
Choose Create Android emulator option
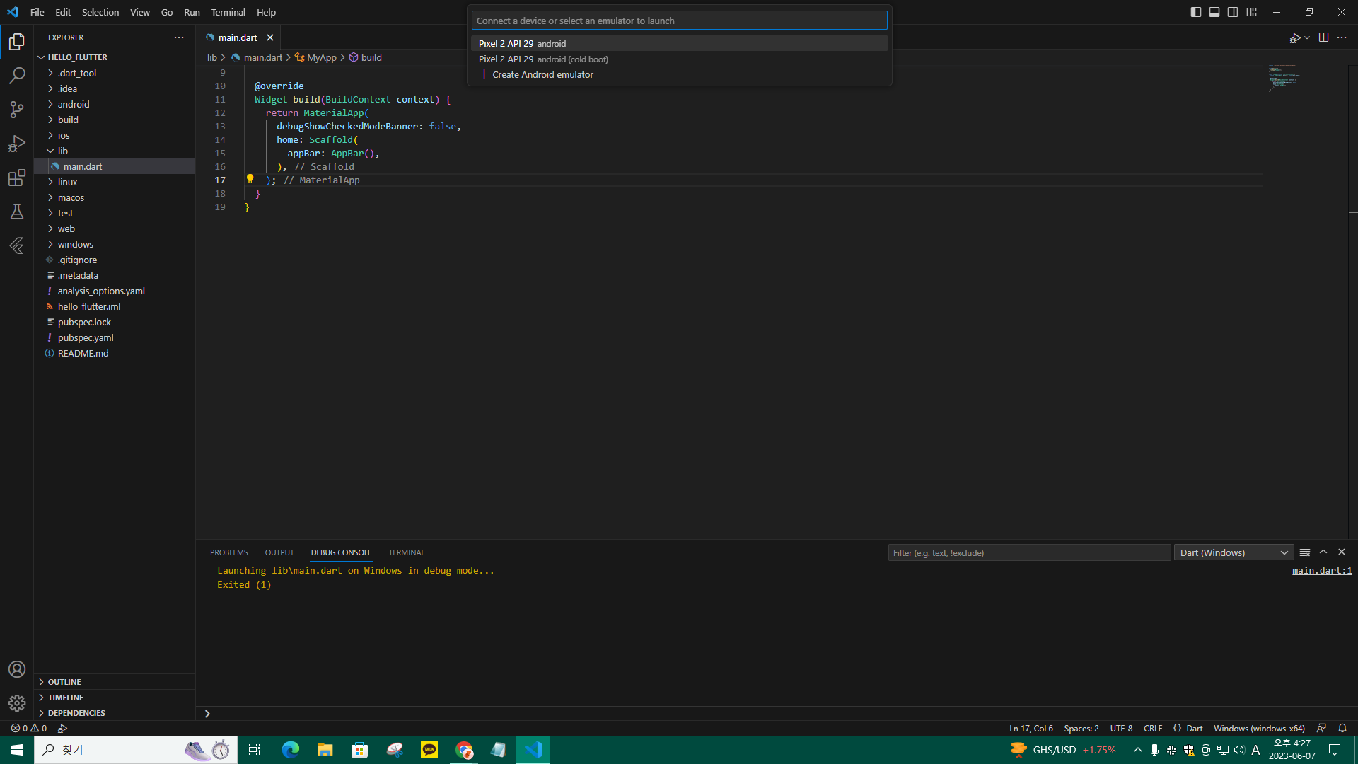pos(679,74)
